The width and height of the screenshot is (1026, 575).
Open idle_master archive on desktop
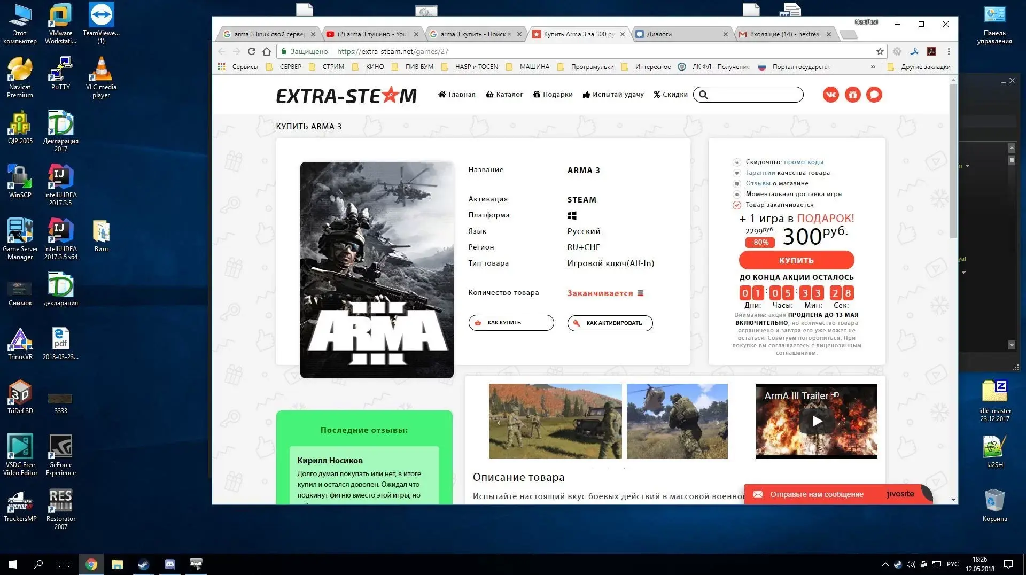[994, 401]
